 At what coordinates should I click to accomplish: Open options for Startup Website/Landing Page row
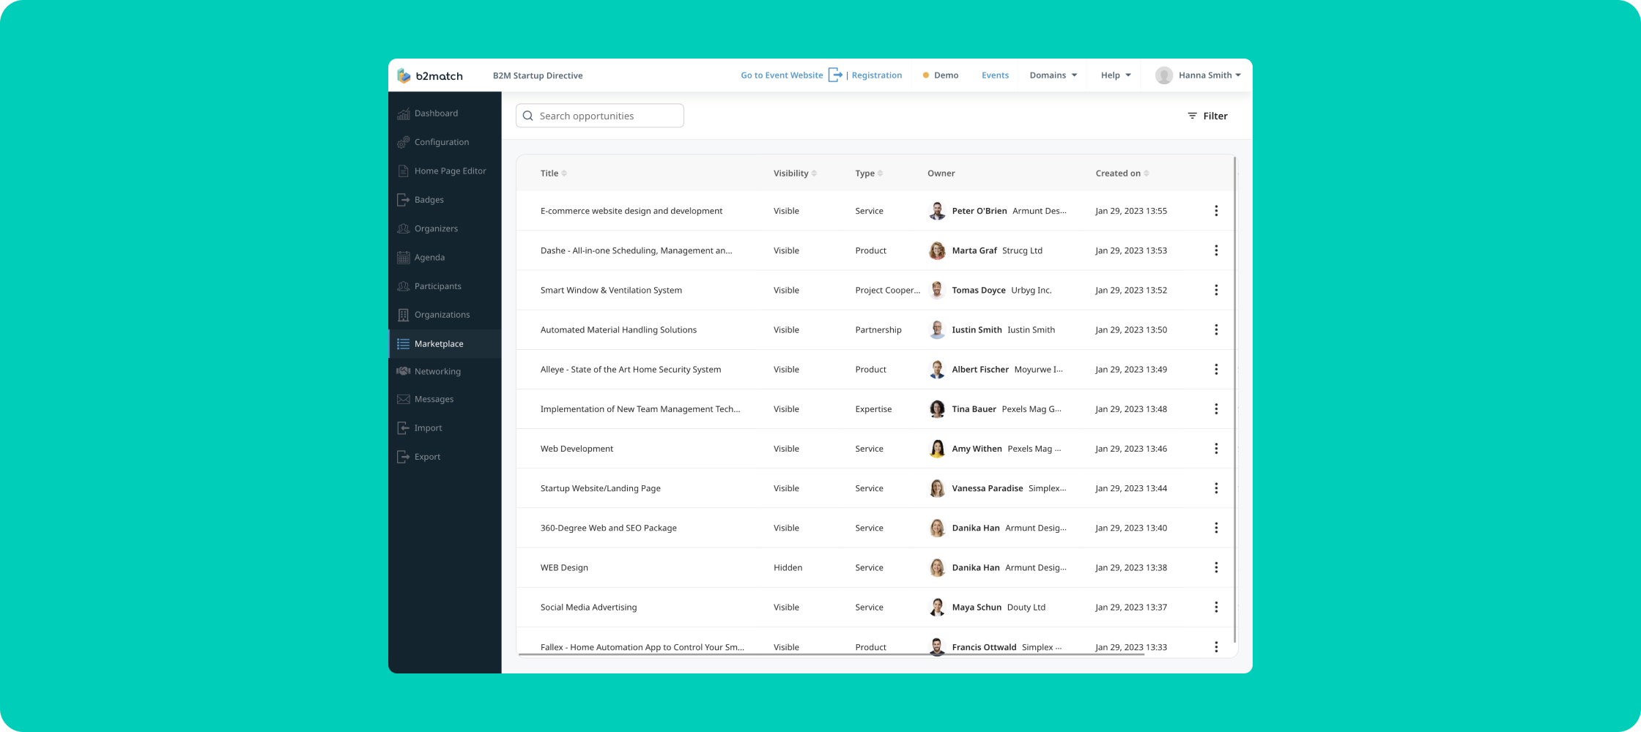[1216, 488]
